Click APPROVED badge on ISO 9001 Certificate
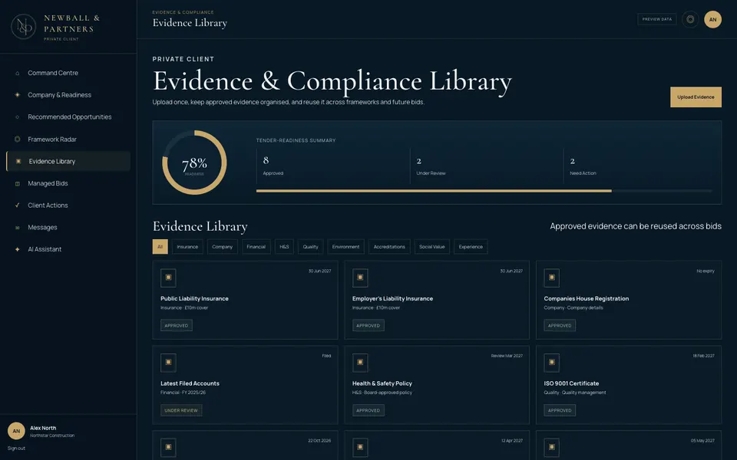The width and height of the screenshot is (737, 460). pos(560,410)
